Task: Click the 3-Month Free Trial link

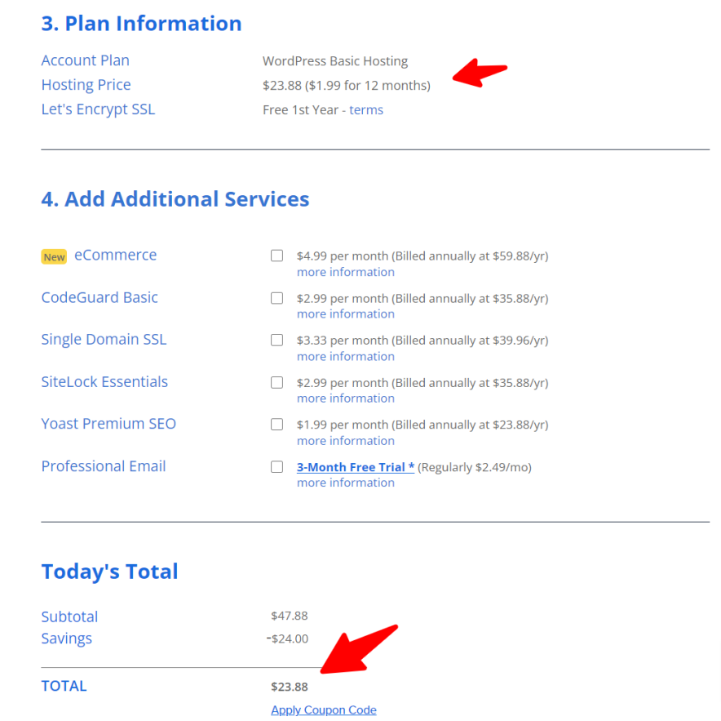Action: tap(355, 467)
